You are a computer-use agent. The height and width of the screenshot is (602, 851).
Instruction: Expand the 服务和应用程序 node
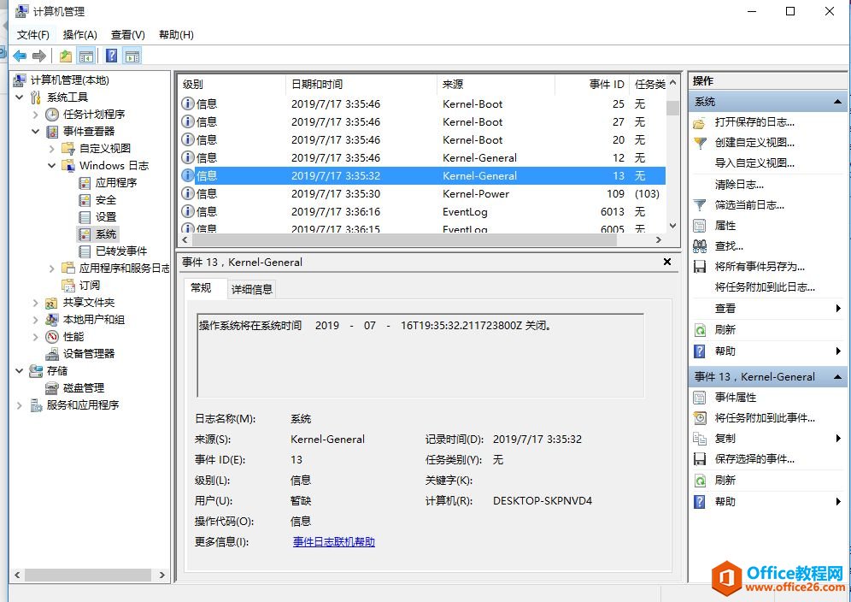20,404
